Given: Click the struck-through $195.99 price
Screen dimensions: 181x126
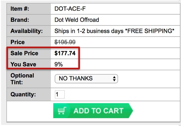Looking at the screenshot, I should 65,42.
